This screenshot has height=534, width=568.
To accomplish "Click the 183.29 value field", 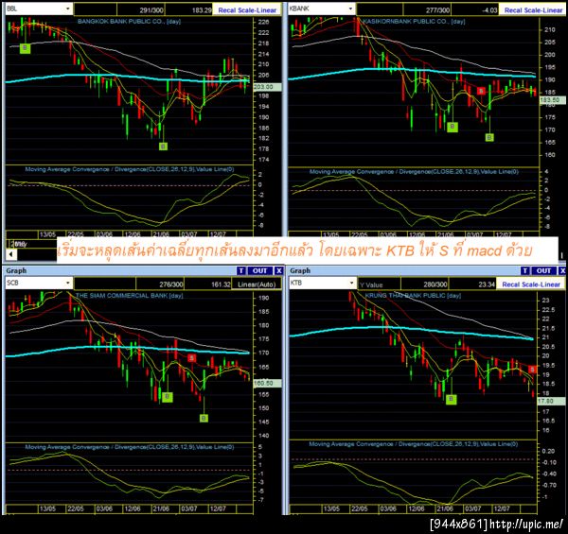I will (189, 10).
